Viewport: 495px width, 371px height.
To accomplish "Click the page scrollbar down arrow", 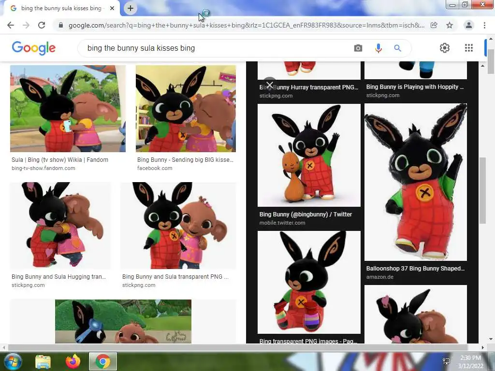I will pos(491,339).
